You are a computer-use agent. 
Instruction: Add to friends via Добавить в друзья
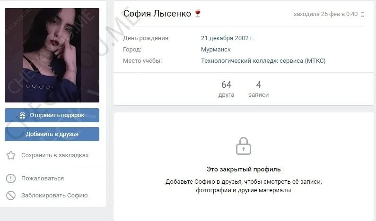click(52, 134)
